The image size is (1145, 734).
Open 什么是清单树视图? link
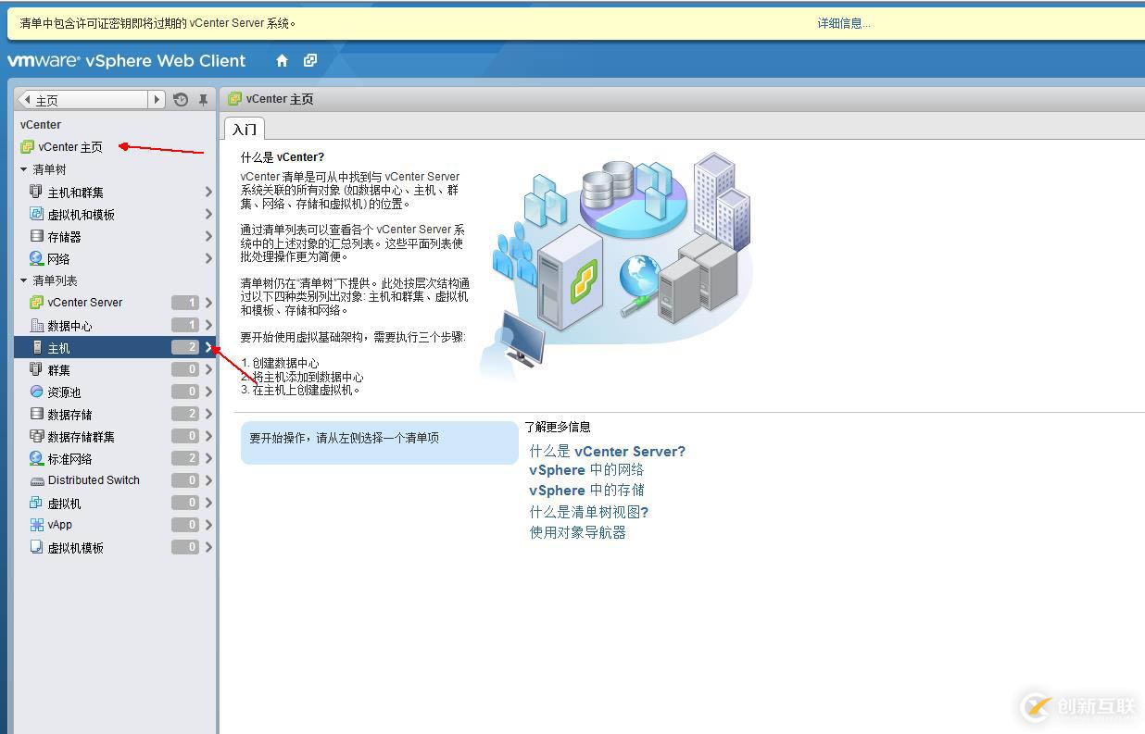[588, 512]
